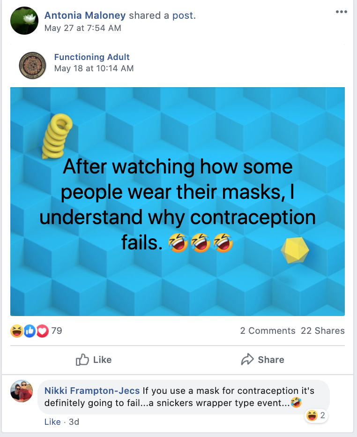Click the thumbs-up Like button icon
The height and width of the screenshot is (437, 357).
[x=82, y=360]
